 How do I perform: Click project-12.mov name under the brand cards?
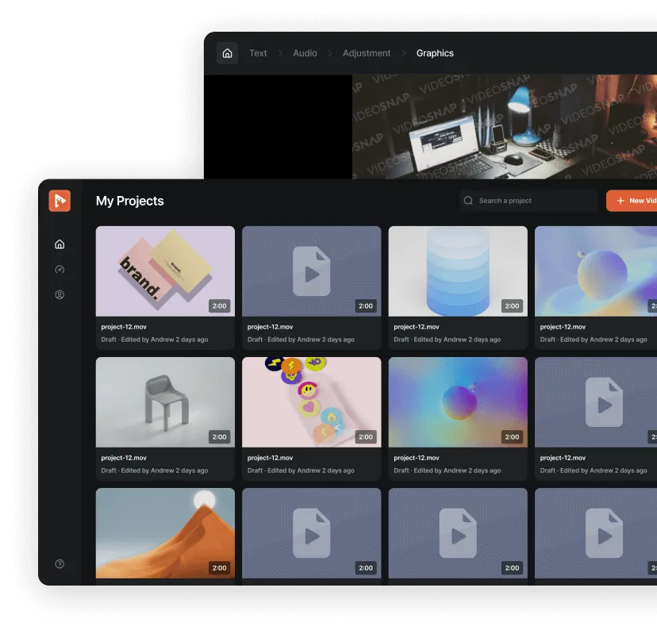click(x=124, y=327)
